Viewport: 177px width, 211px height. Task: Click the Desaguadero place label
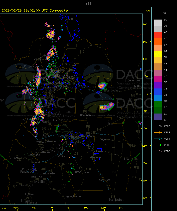(112, 90)
